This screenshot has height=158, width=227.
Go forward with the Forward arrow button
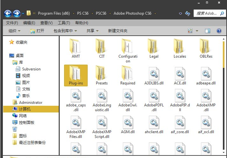coord(17,13)
